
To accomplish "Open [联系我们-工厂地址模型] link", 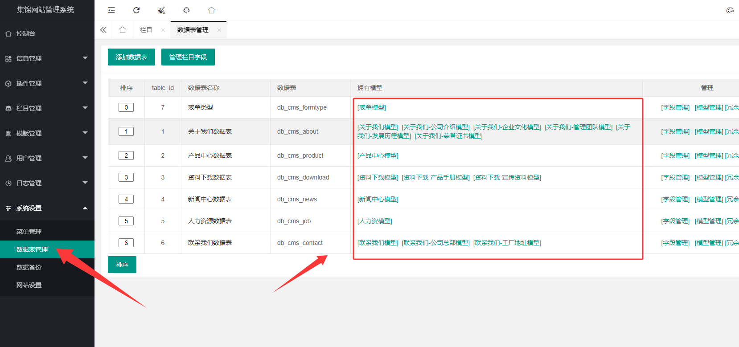I will pyautogui.click(x=507, y=243).
